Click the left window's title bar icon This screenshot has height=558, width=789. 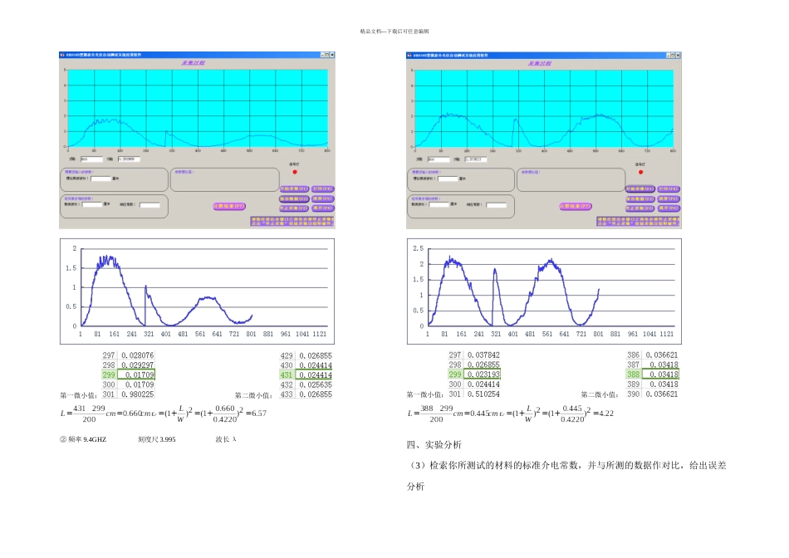(x=62, y=55)
